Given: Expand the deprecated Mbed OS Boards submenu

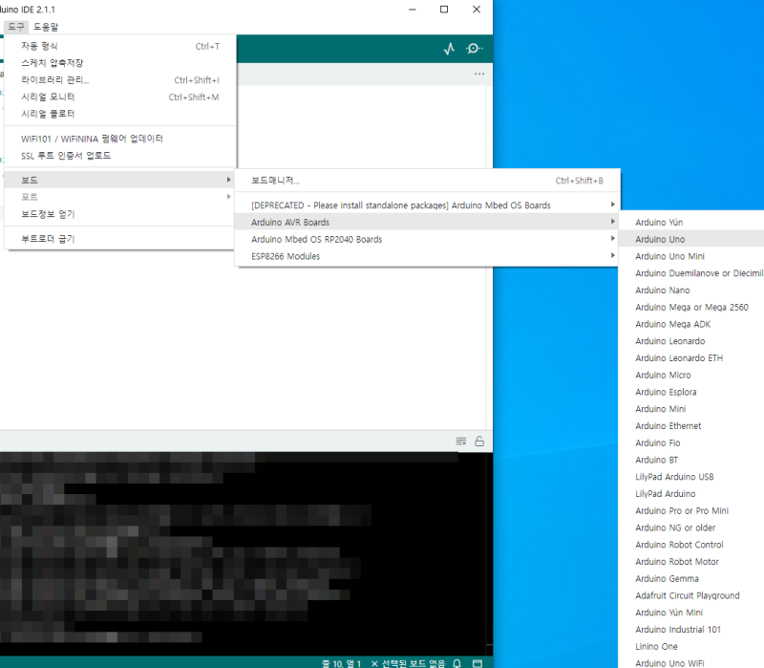Looking at the screenshot, I should click(x=427, y=205).
